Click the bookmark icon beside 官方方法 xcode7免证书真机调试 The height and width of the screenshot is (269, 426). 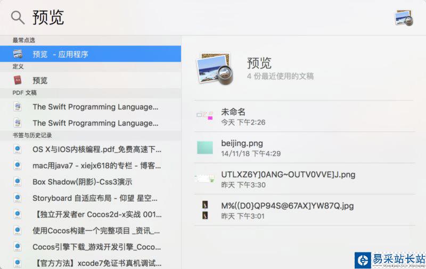tap(18, 263)
